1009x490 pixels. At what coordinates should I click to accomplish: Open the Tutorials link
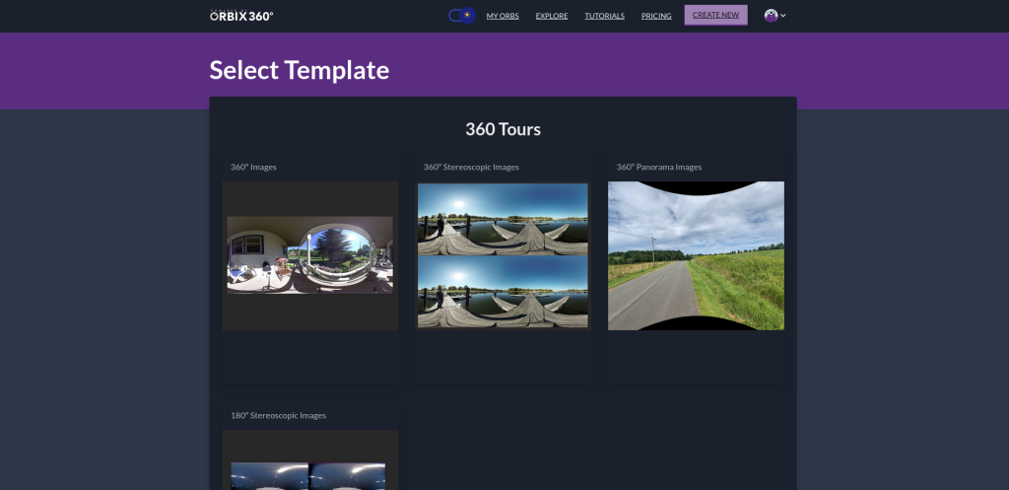[x=604, y=16]
